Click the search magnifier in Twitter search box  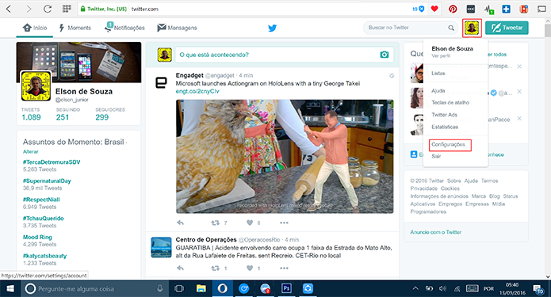point(451,28)
